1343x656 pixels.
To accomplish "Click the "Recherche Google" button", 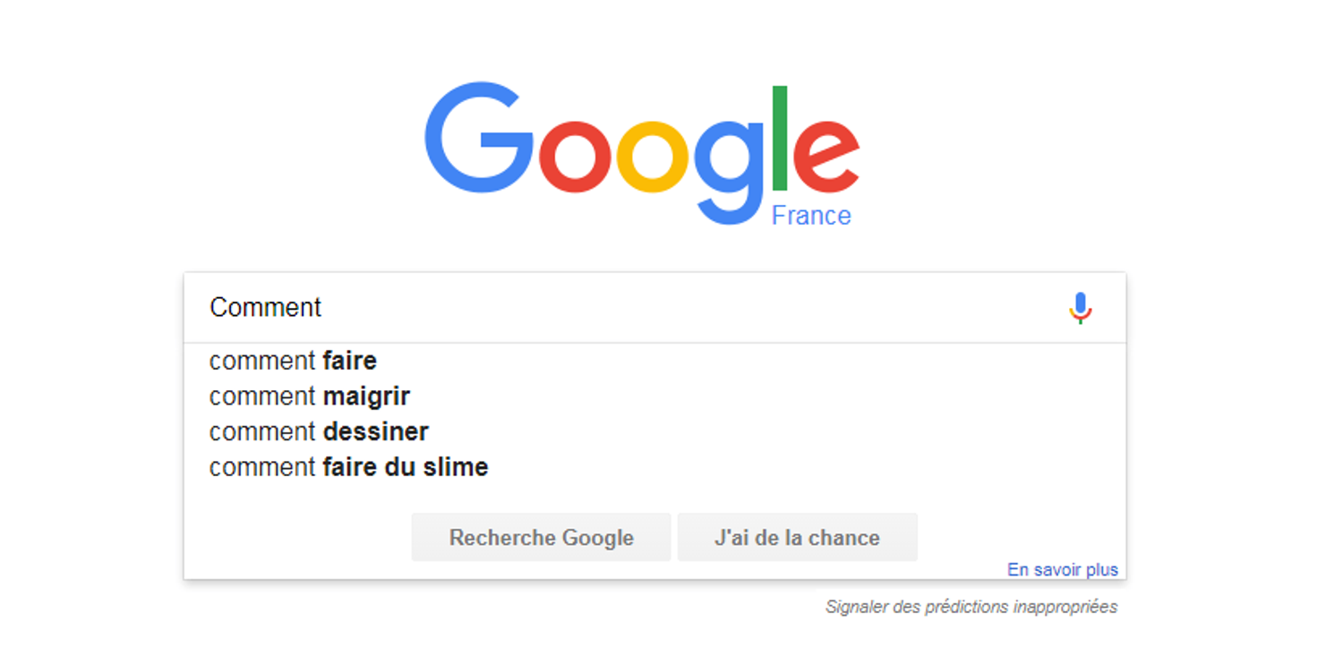I will 541,537.
